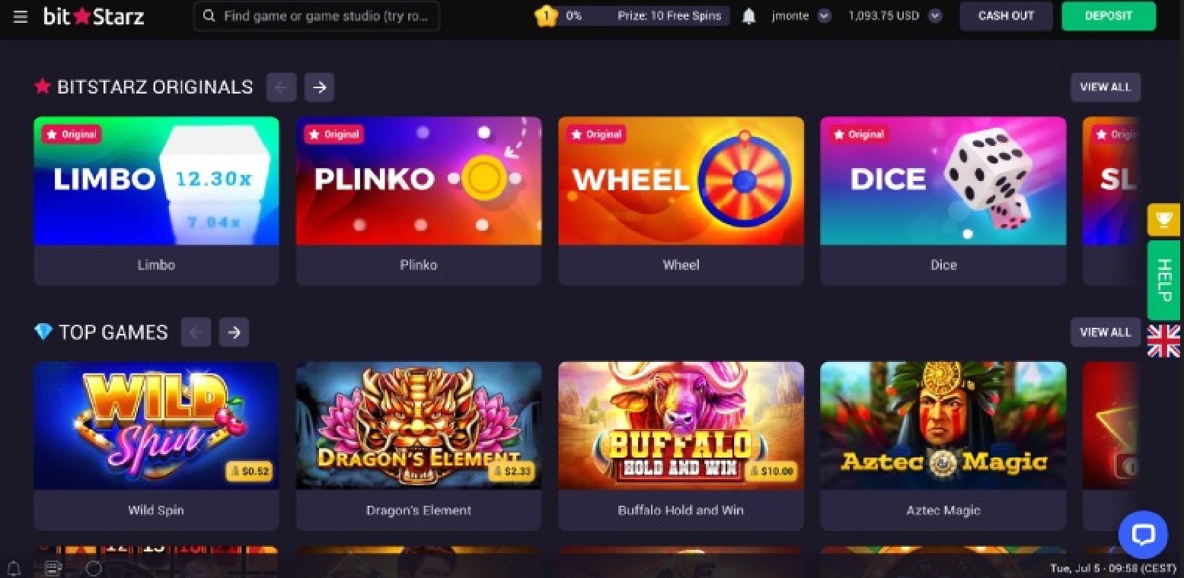Open the blue live chat bubble
Viewport: 1184px width, 578px height.
coord(1143,535)
